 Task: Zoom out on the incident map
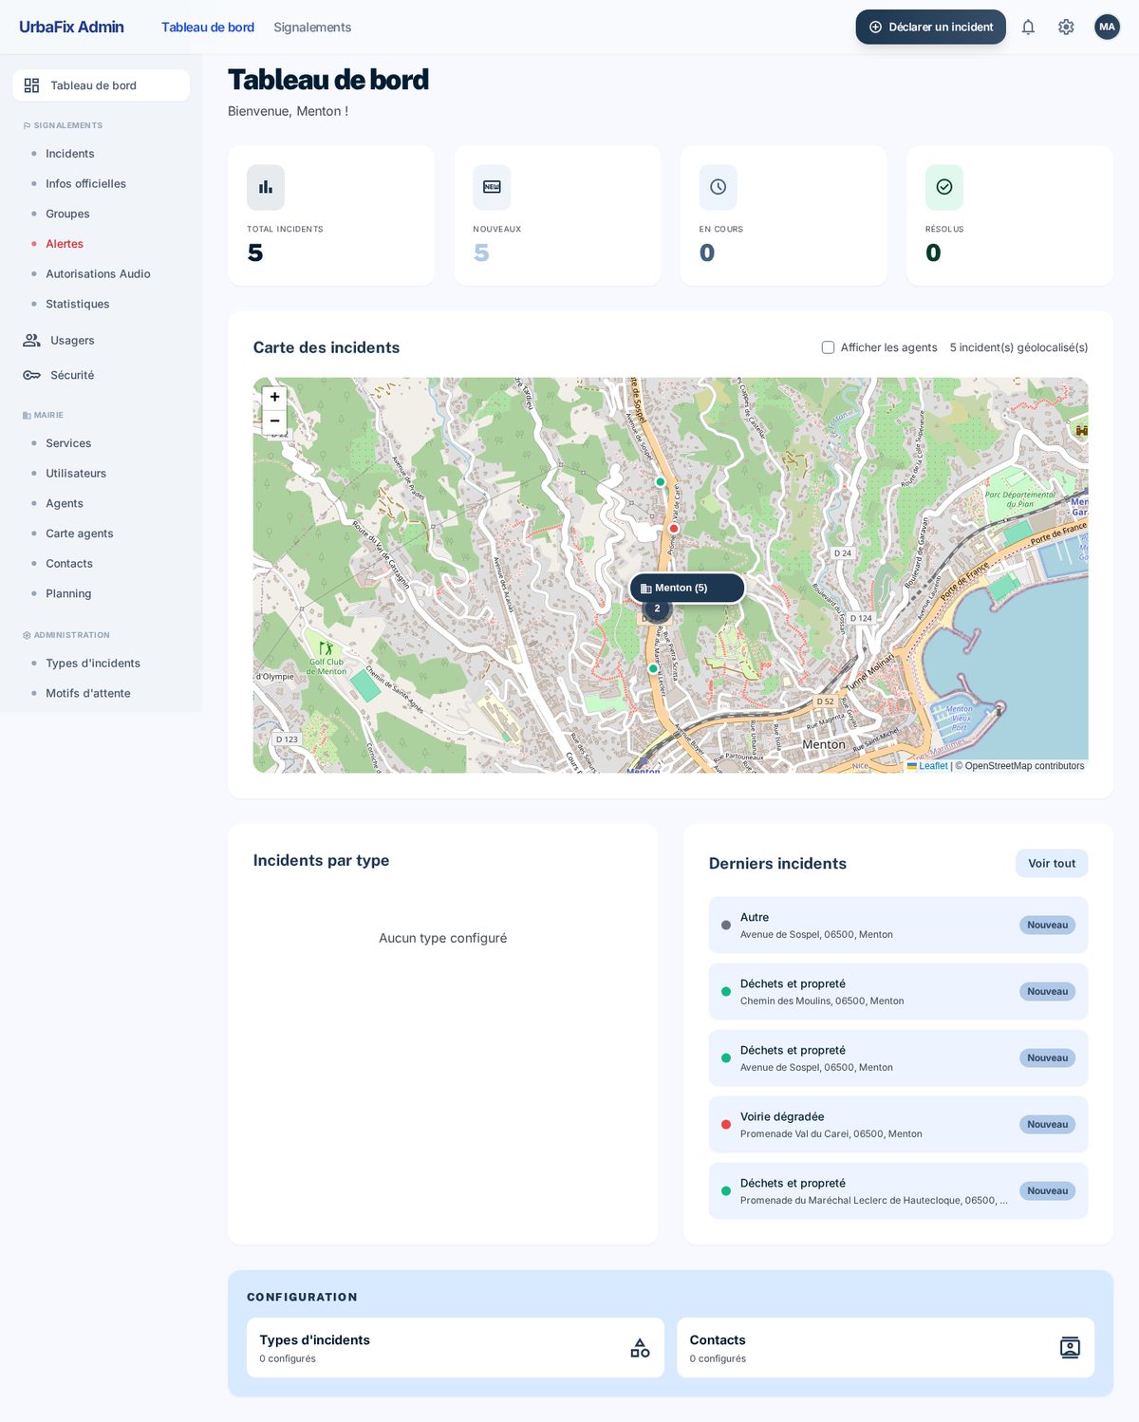pos(274,421)
